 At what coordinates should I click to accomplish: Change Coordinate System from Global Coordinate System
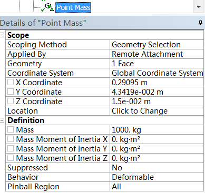click(157, 73)
